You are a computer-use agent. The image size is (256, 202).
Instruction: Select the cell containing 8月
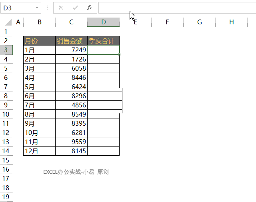[39, 114]
